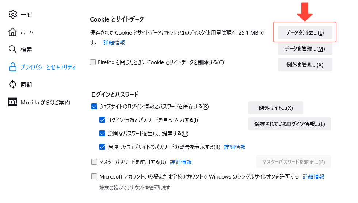
Task: Open 詳細情報 link under cookie usage text
Action: (x=114, y=43)
